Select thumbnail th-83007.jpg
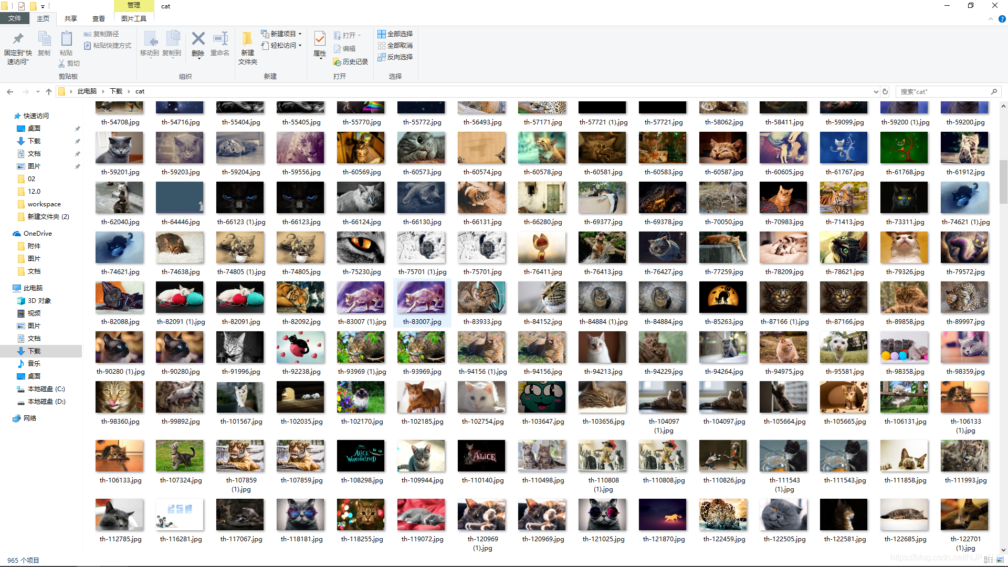The width and height of the screenshot is (1008, 567). click(x=422, y=297)
